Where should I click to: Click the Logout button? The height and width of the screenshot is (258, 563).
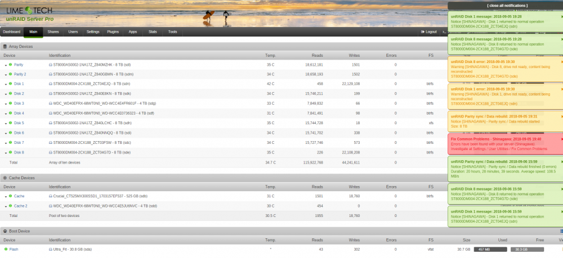429,32
